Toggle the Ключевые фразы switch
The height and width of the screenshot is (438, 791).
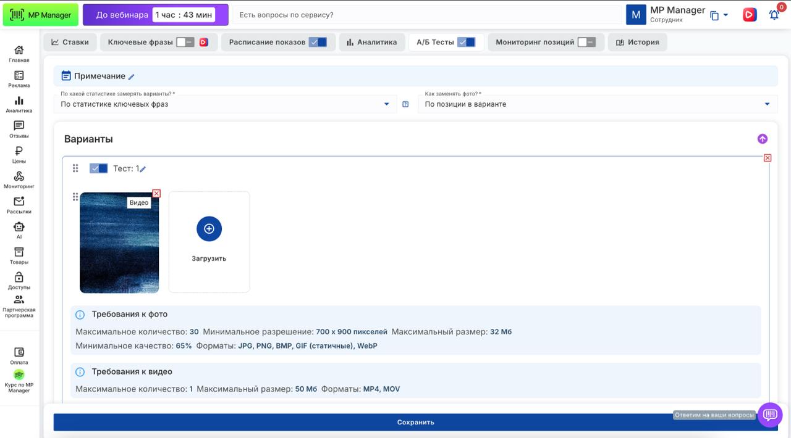pyautogui.click(x=185, y=43)
